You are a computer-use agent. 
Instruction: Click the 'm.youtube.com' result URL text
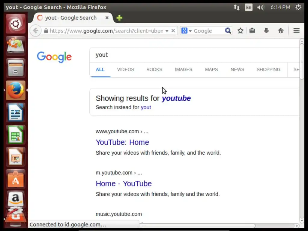point(114,173)
